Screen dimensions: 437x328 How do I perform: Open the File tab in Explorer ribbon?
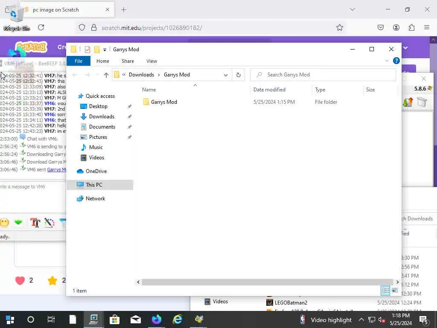click(x=79, y=61)
